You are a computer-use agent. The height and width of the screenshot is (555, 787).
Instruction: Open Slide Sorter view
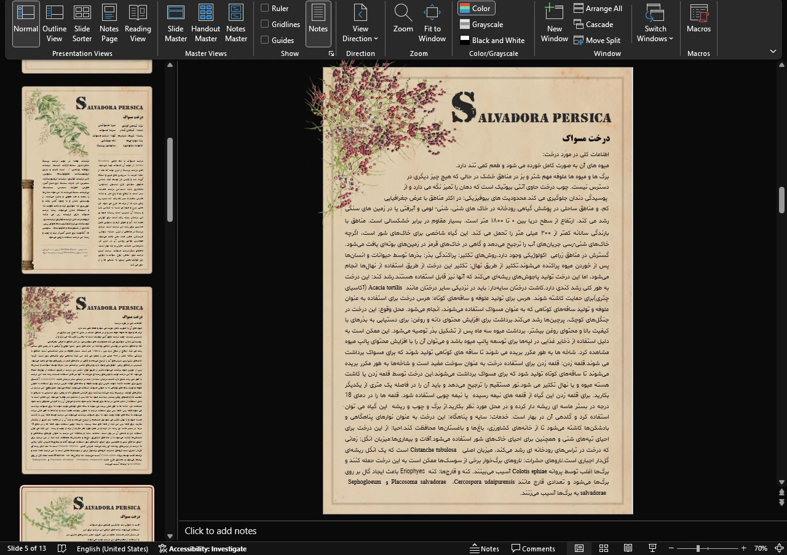pos(82,25)
